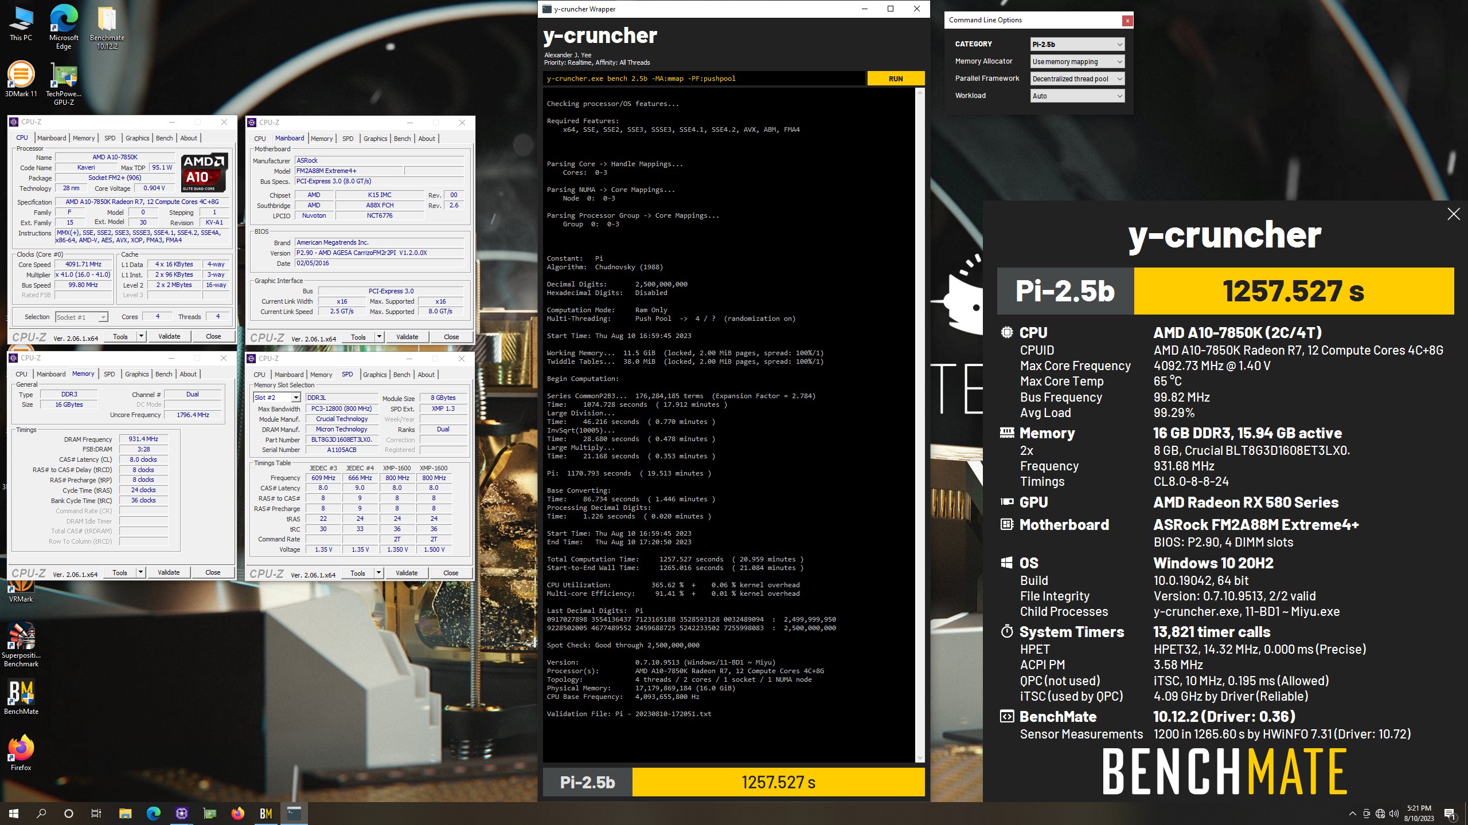Open This PC desktop icon
Viewport: 1468px width, 825px height.
point(21,24)
